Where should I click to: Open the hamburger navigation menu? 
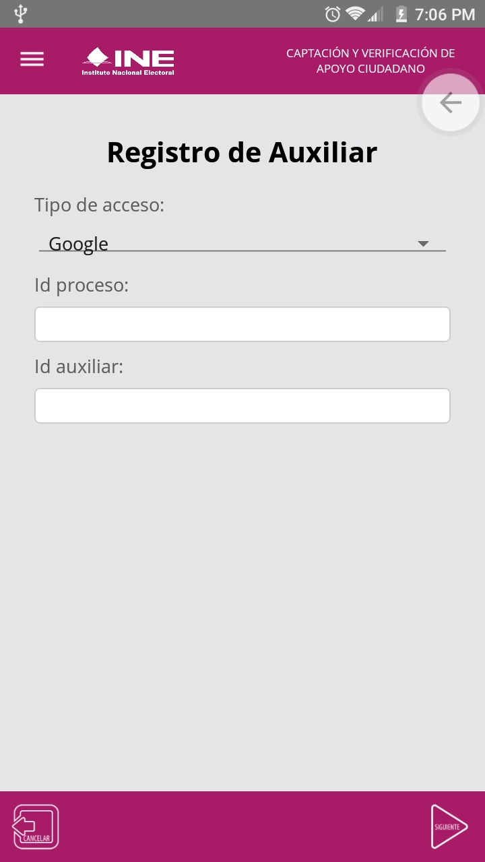(x=32, y=59)
